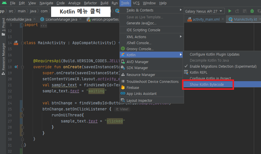Open the Window menu

149,3
